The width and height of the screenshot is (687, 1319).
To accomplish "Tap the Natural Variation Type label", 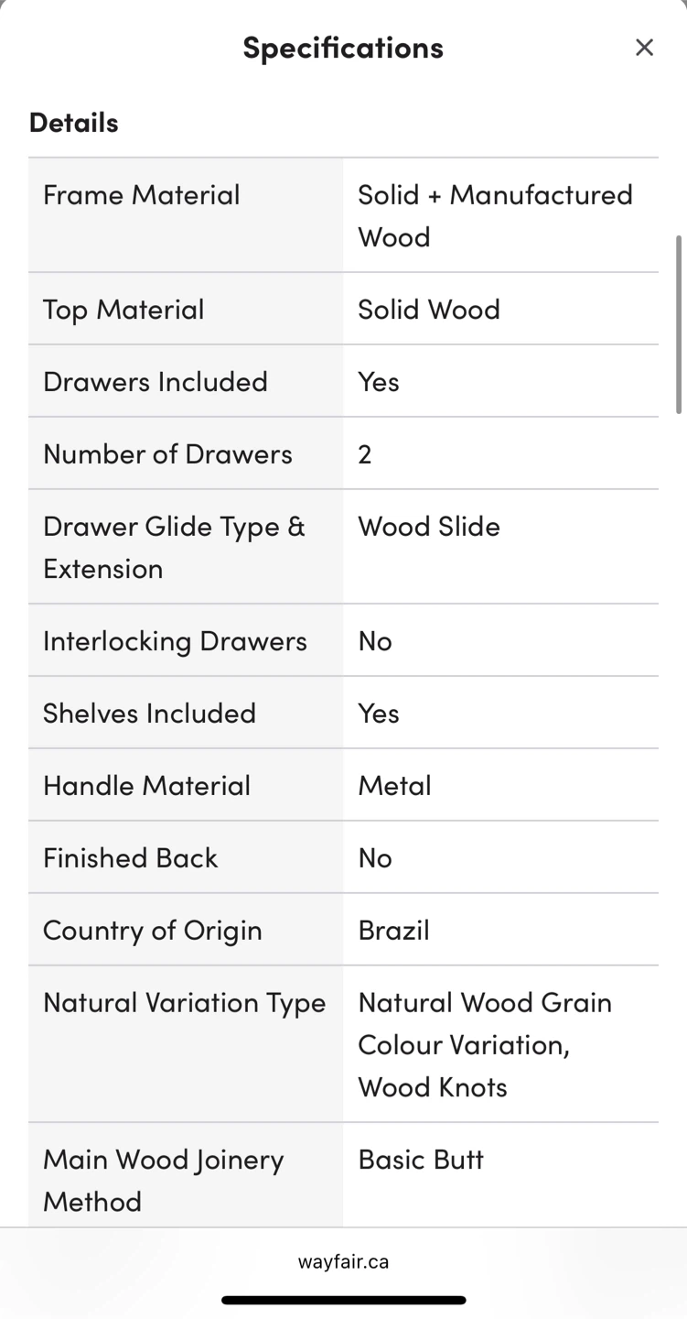I will 184,1002.
